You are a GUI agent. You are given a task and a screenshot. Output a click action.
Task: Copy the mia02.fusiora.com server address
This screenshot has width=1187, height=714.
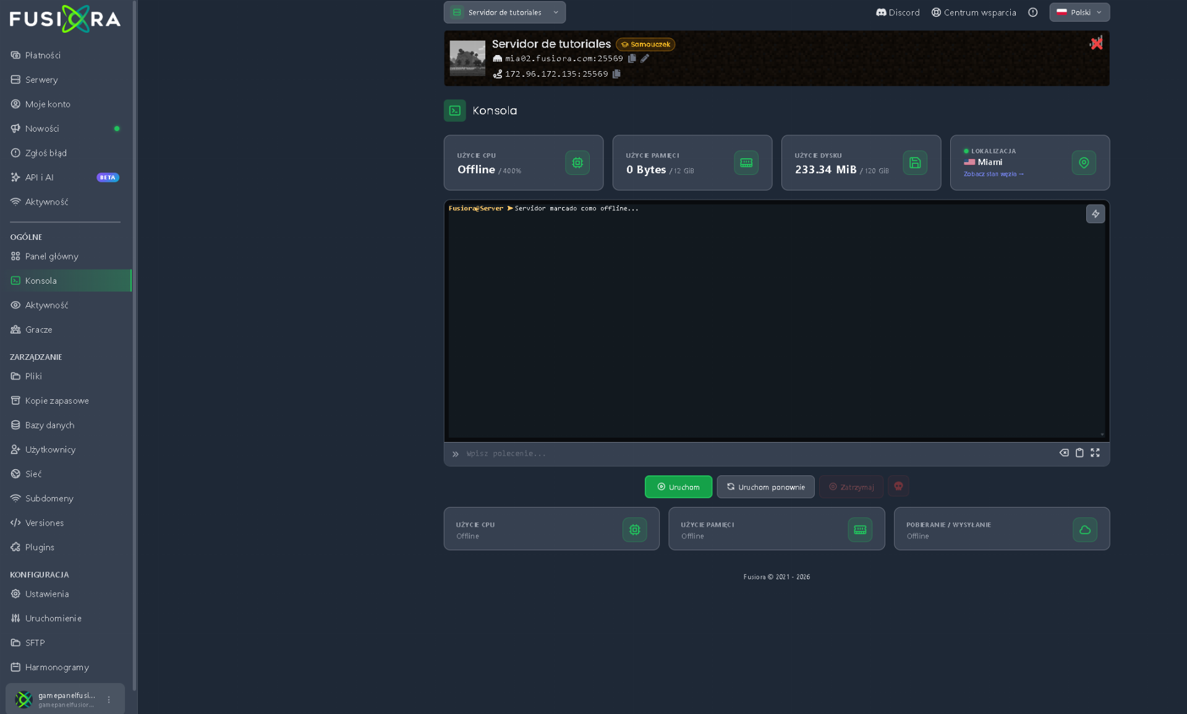(x=632, y=59)
